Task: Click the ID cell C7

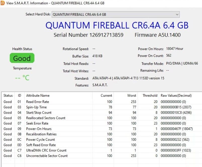Action: coord(19,150)
